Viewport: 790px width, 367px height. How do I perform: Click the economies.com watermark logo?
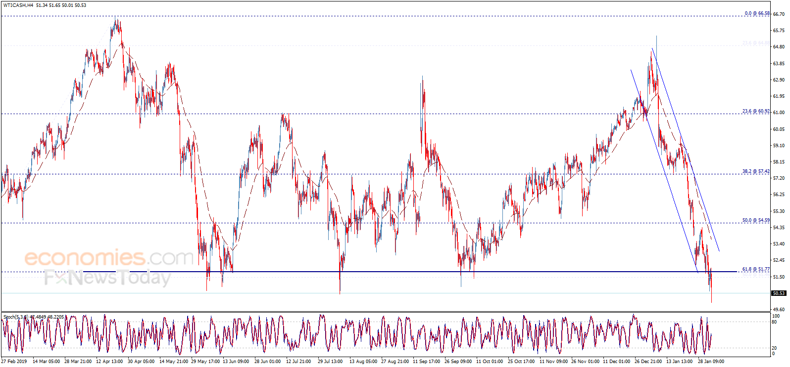tap(109, 258)
